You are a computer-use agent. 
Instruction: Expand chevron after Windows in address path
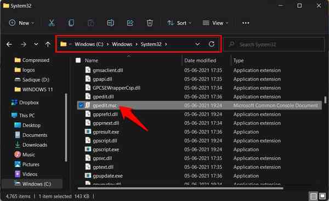click(137, 44)
